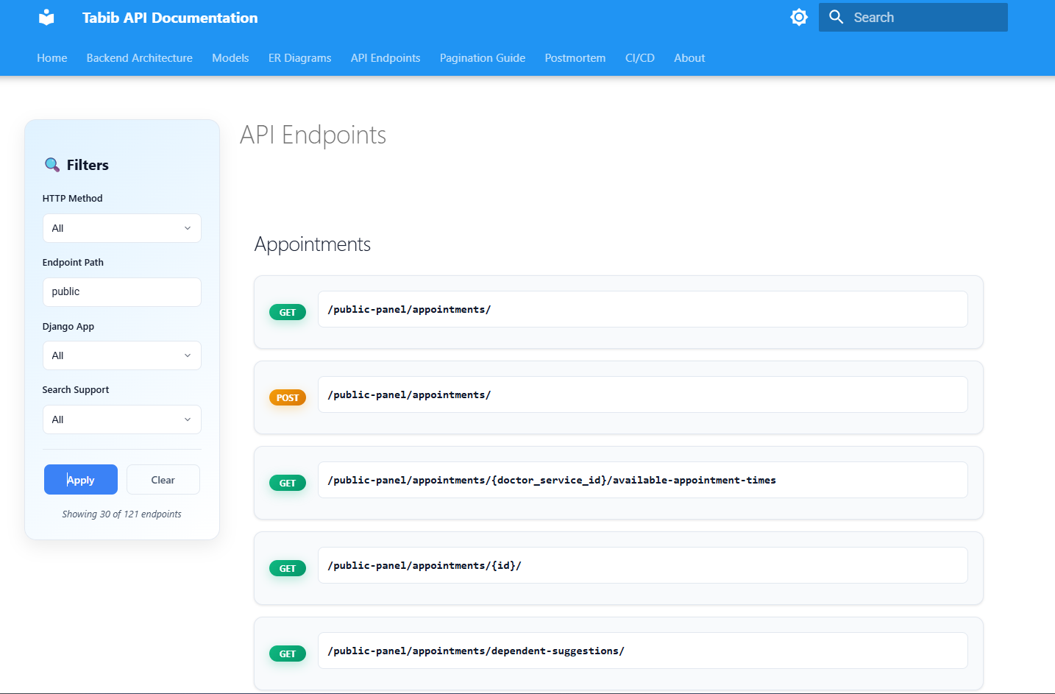Click the POST badge for /public-panel/appointments/
Viewport: 1055px width, 694px height.
pyautogui.click(x=288, y=397)
